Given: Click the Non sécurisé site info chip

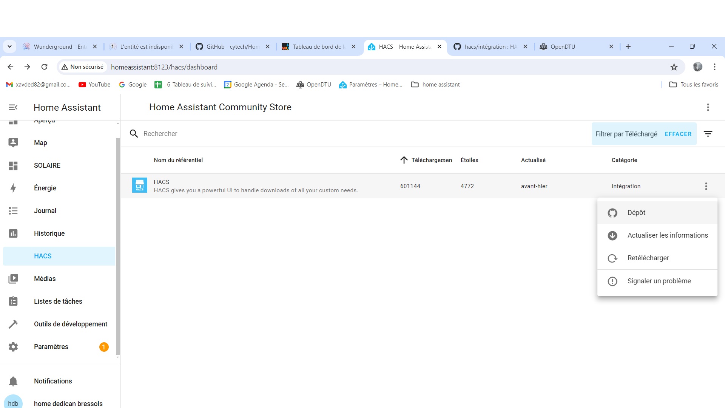Looking at the screenshot, I should 82,67.
